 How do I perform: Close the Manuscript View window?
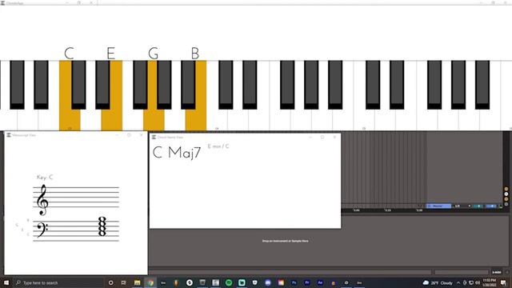(142, 135)
